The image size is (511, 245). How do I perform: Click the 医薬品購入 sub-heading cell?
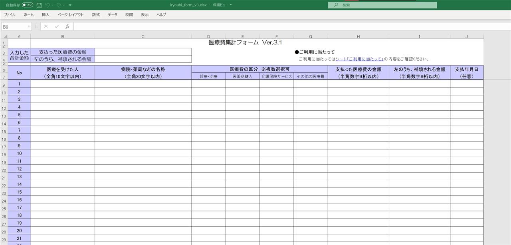pos(242,76)
